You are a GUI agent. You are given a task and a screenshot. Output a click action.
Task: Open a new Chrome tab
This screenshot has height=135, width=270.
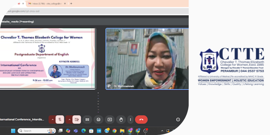click(71, 3)
